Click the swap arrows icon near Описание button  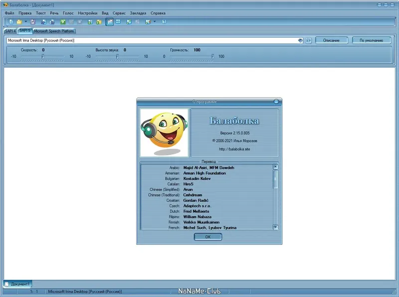[x=308, y=41]
